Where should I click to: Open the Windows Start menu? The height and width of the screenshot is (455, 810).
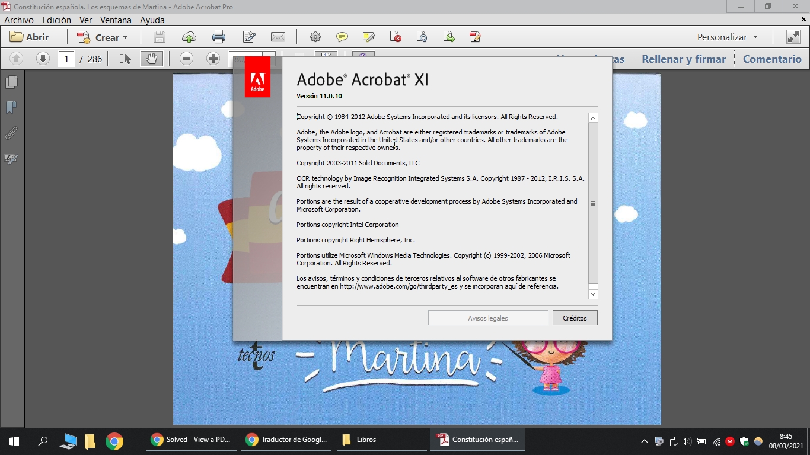pyautogui.click(x=14, y=441)
